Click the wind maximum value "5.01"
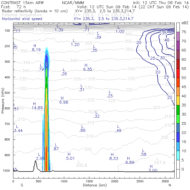190x190 pixels. 70,158
